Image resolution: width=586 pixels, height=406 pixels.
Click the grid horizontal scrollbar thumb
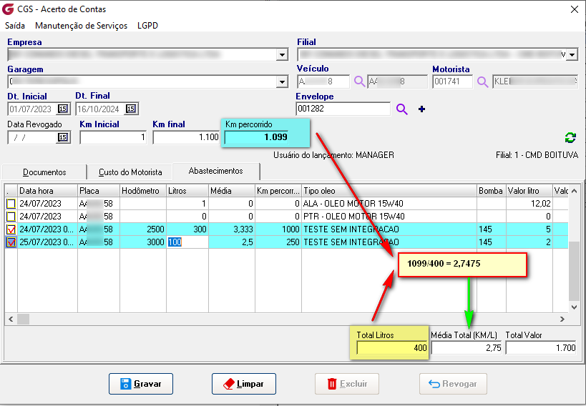(x=23, y=319)
